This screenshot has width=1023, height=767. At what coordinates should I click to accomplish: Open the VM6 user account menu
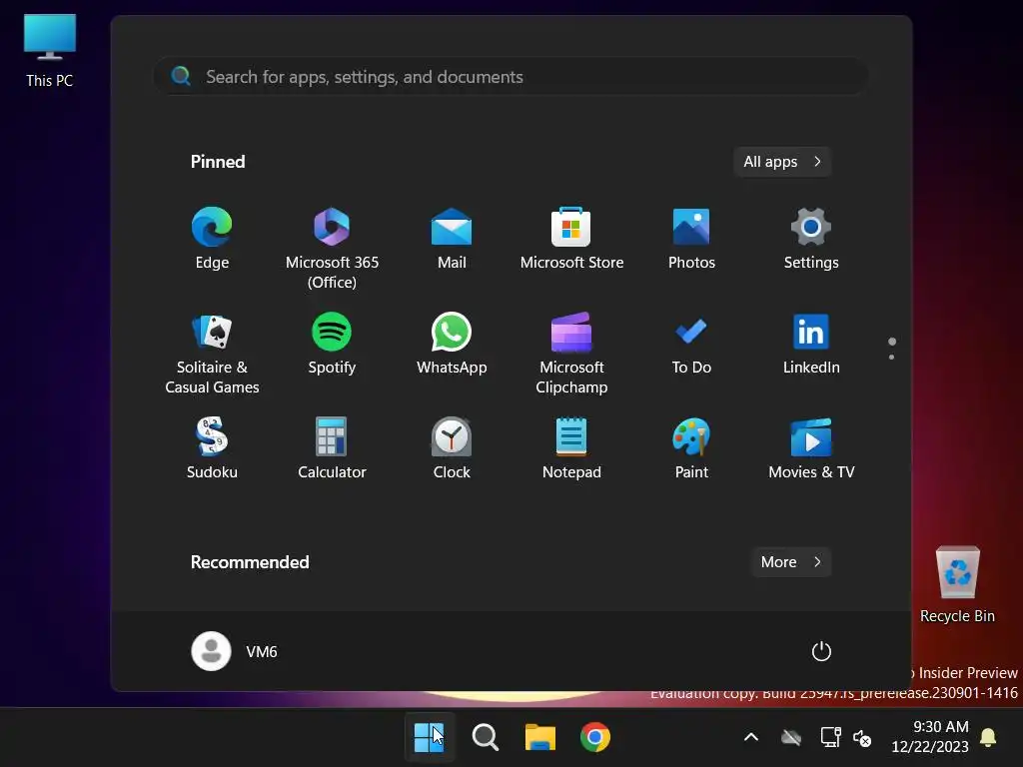coord(235,651)
